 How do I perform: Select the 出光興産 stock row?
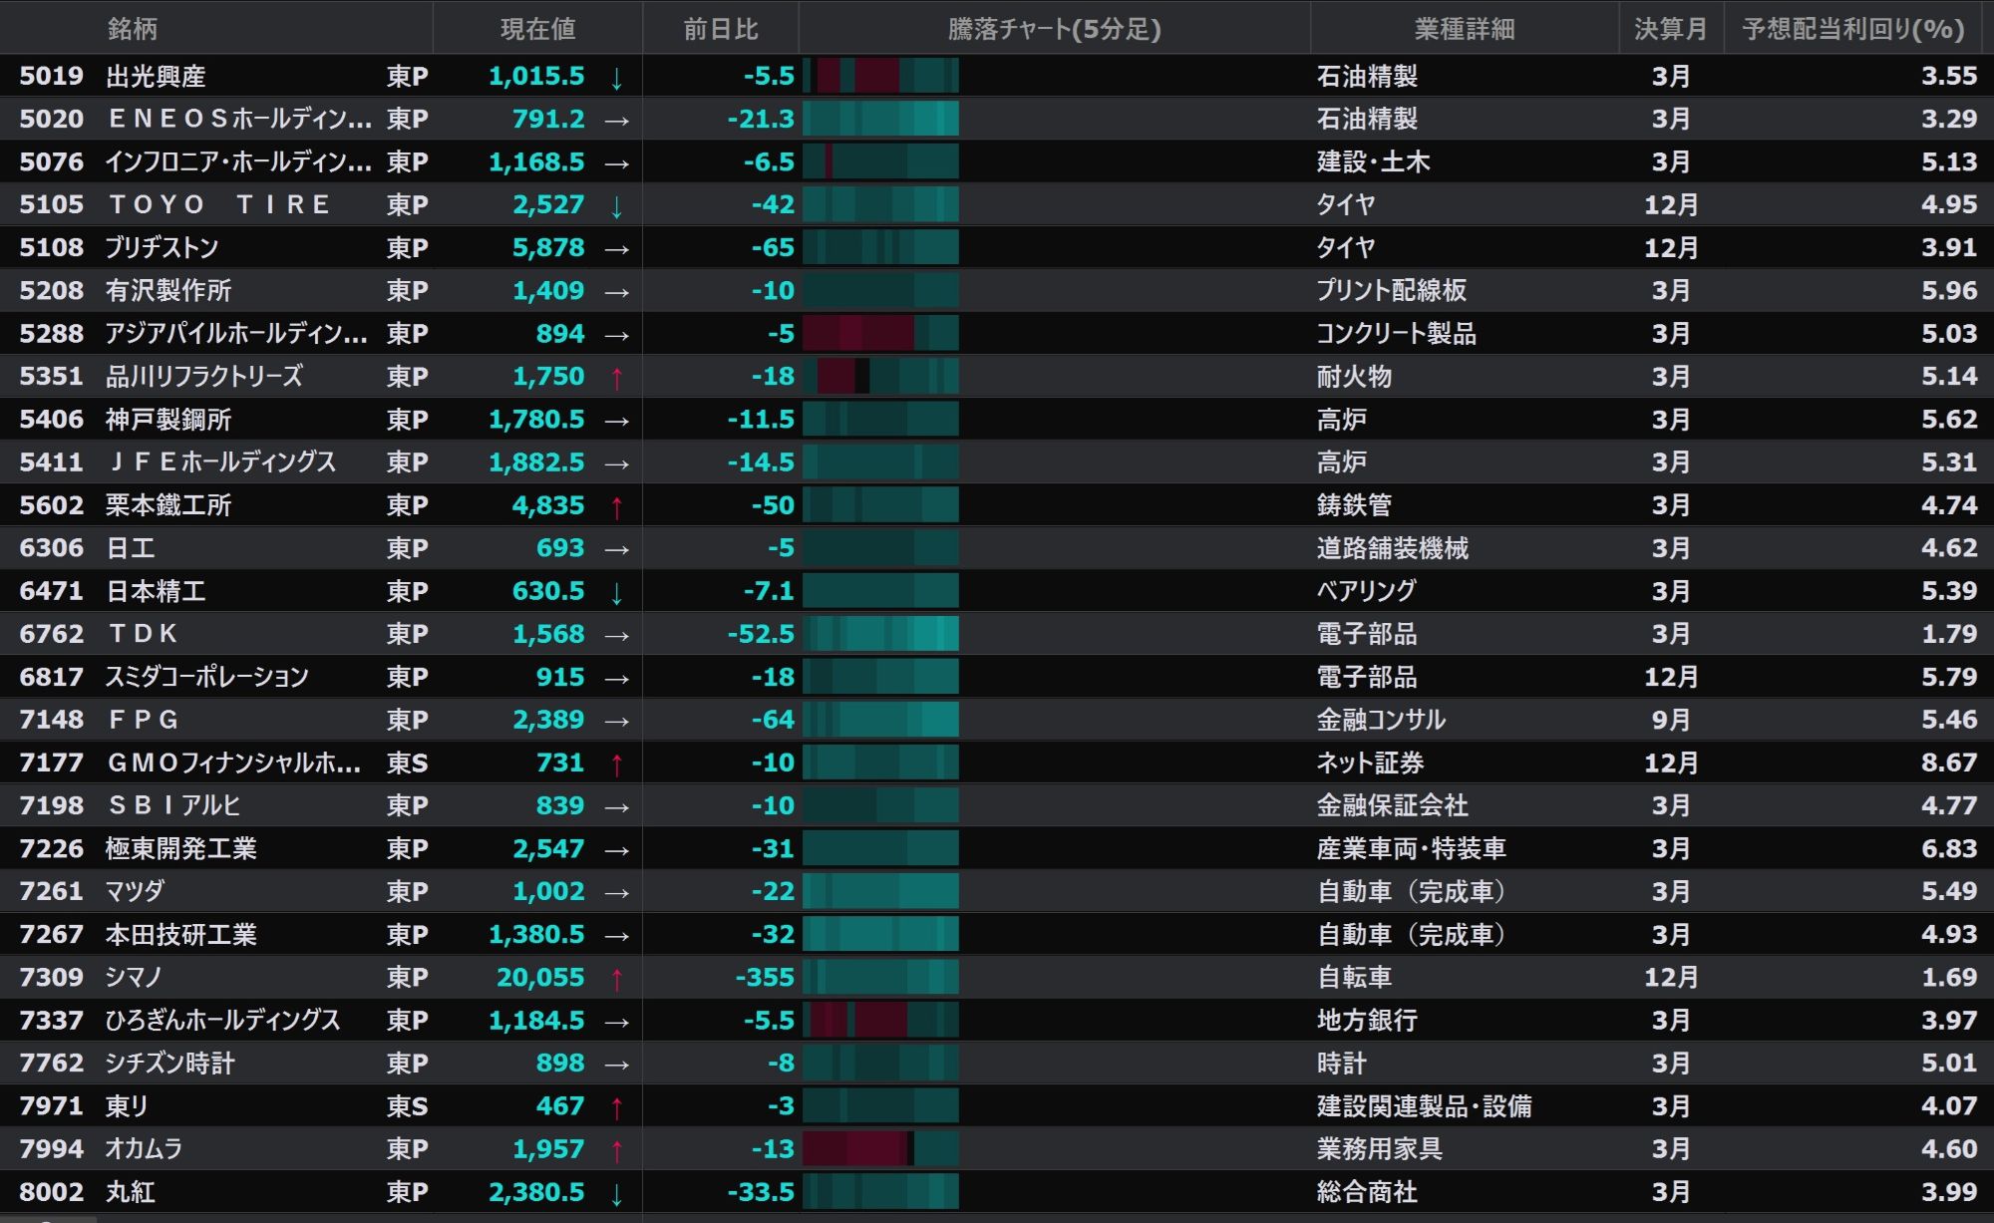(x=997, y=76)
